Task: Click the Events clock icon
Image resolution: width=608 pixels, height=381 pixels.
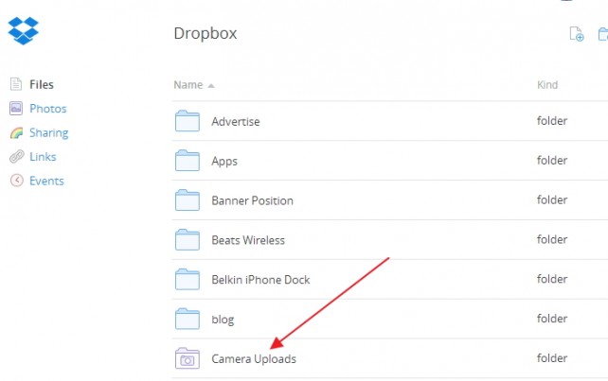Action: [x=15, y=181]
